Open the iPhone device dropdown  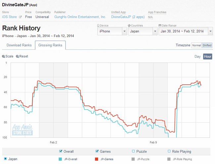[x=112, y=31]
